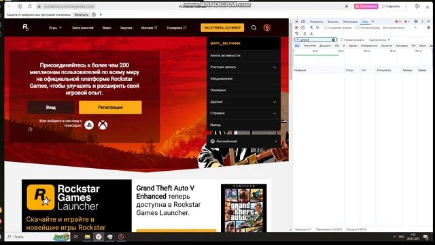Viewport: 435px width, 245px height.
Task: Open Уведомления in the user menu
Action: [x=243, y=79]
